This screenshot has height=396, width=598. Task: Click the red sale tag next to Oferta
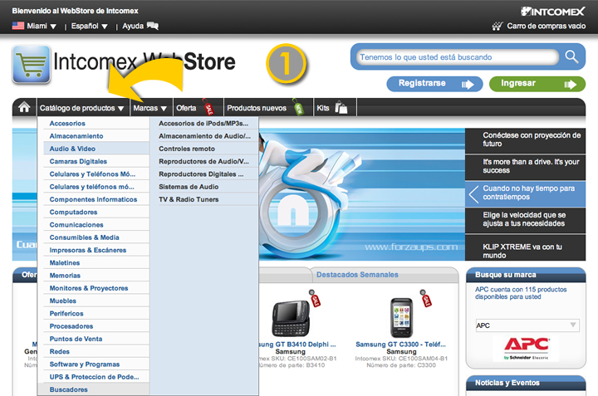click(x=208, y=107)
